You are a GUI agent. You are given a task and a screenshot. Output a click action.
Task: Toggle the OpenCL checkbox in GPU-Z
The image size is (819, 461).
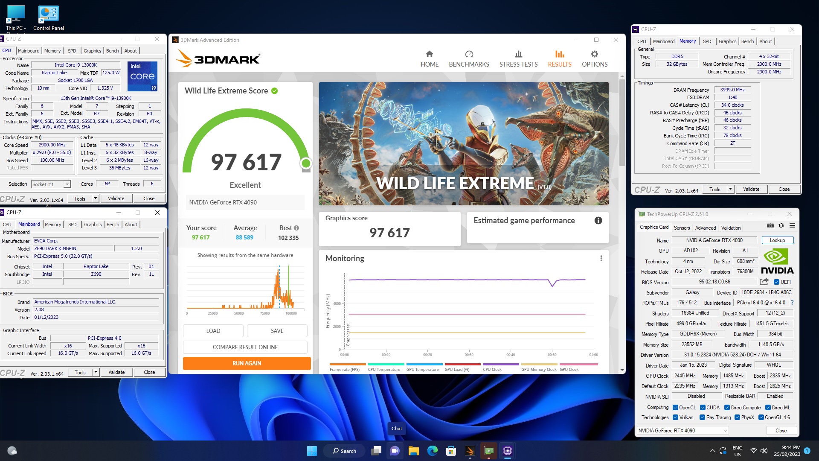[x=675, y=408]
